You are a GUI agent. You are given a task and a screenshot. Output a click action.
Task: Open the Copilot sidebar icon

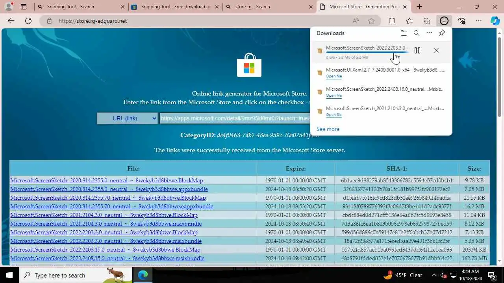click(x=495, y=21)
